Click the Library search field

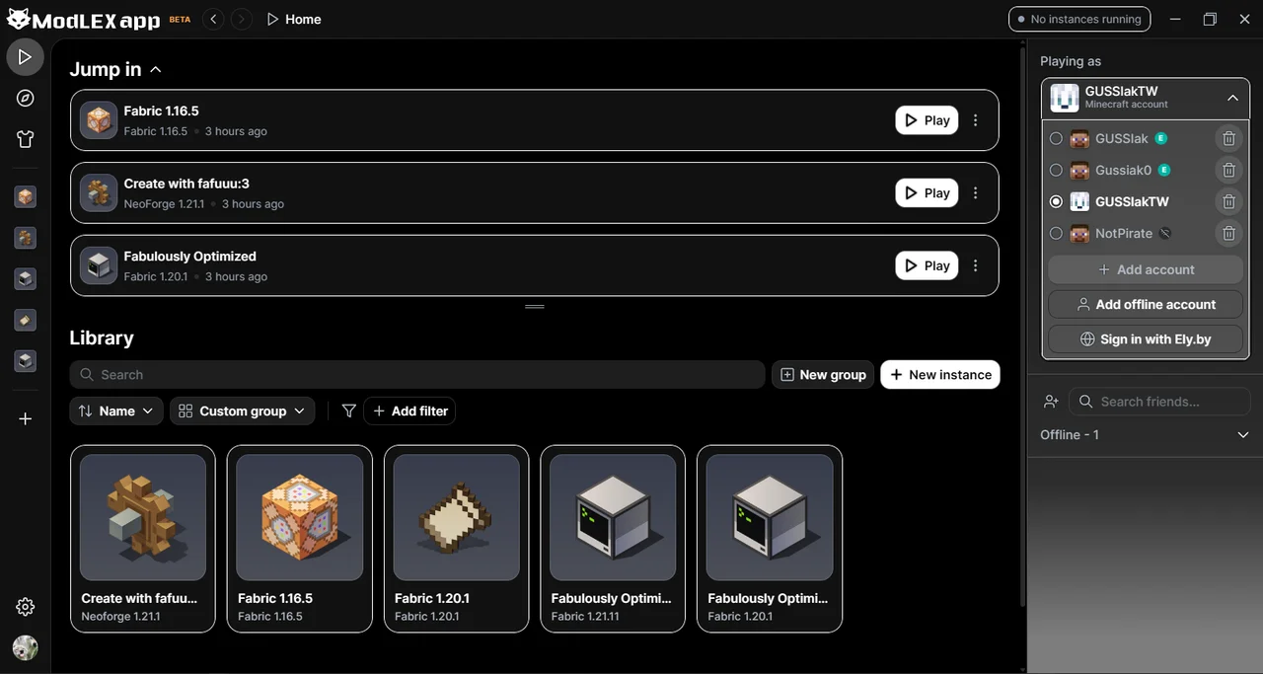[x=417, y=375]
